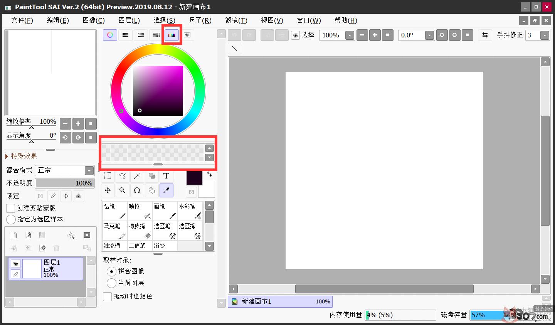Reset view rotation in top toolbar
Image resolution: width=555 pixels, height=325 pixels.
tap(467, 35)
